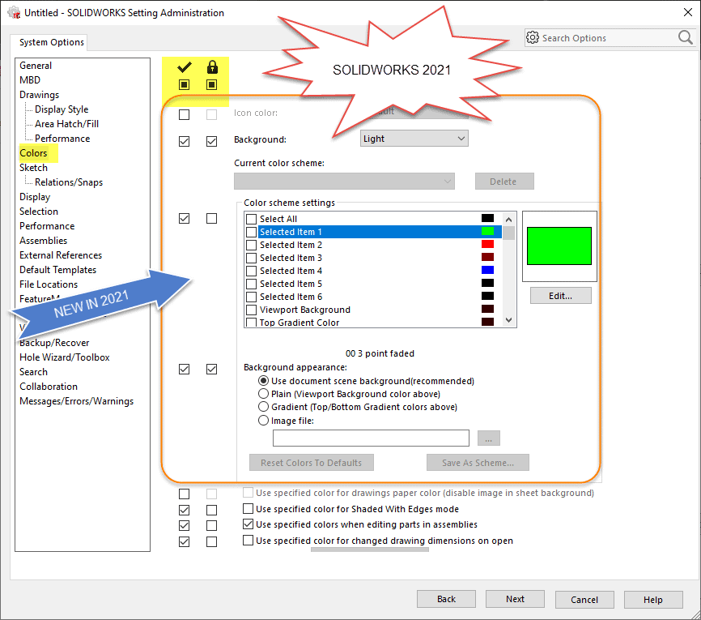
Task: Enable the apply checkbox for Icon color
Action: point(185,114)
